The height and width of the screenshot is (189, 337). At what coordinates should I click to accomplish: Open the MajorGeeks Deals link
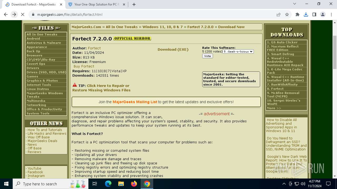[x=42, y=141]
